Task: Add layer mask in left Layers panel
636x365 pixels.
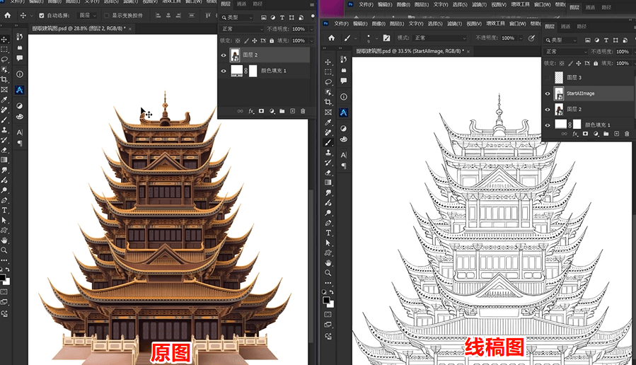Action: click(x=261, y=111)
